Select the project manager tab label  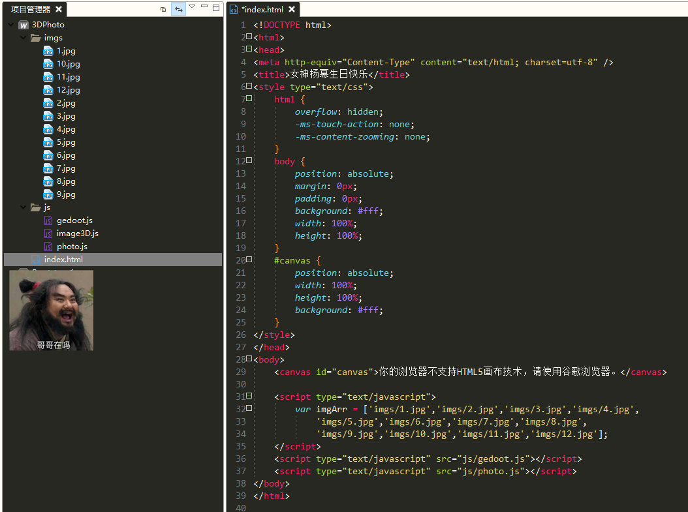31,9
